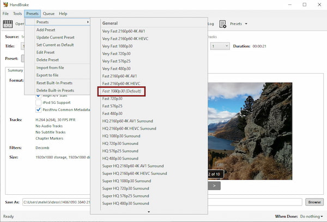The height and width of the screenshot is (222, 327).
Task: Select HQ 1080p30 Surround preset
Action: click(x=121, y=136)
